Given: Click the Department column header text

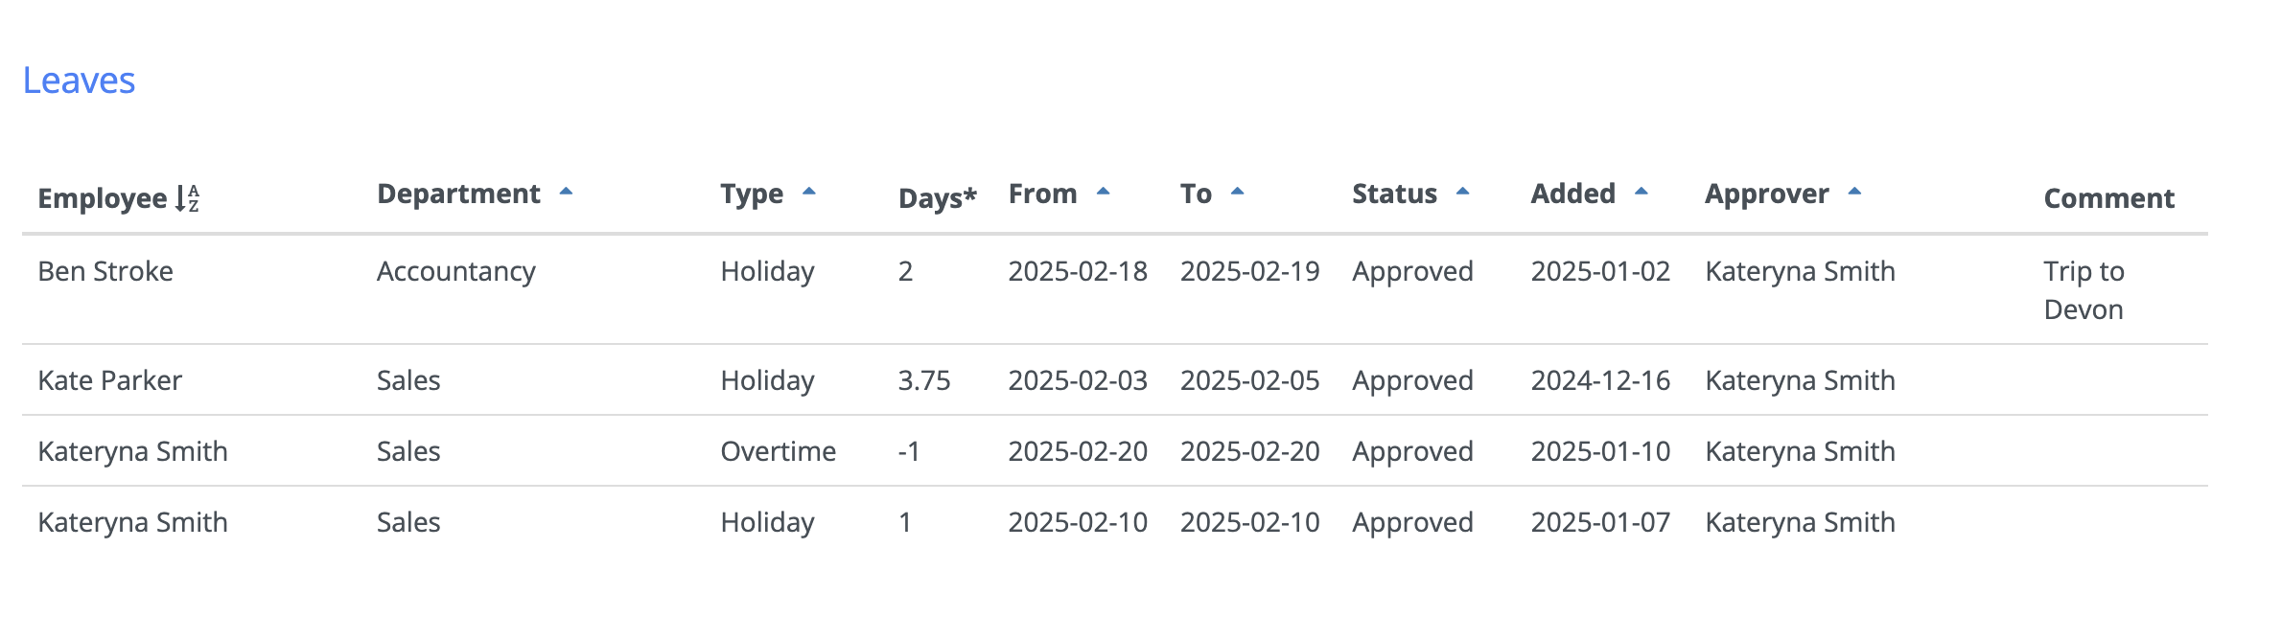Looking at the screenshot, I should click(x=458, y=194).
